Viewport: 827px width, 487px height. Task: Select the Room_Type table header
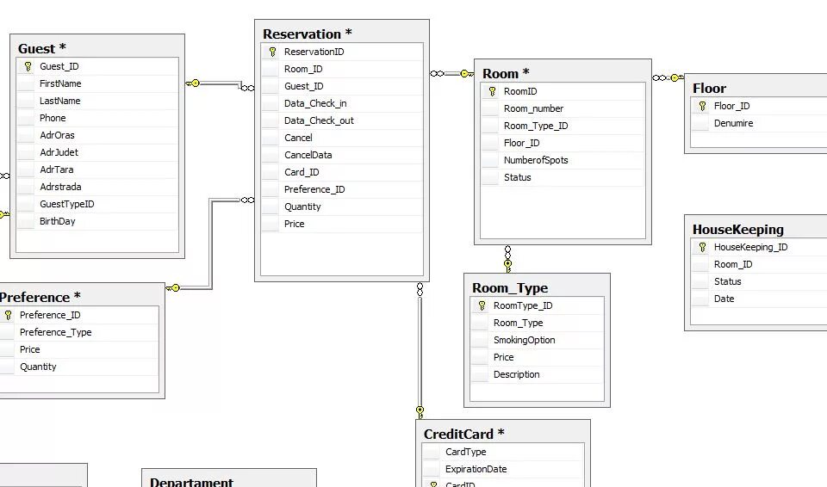point(537,287)
